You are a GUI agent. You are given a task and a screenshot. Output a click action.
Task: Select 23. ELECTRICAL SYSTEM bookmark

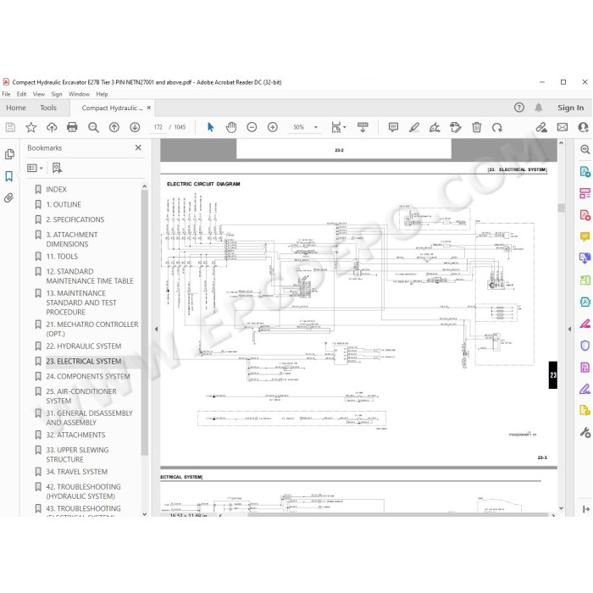point(84,361)
